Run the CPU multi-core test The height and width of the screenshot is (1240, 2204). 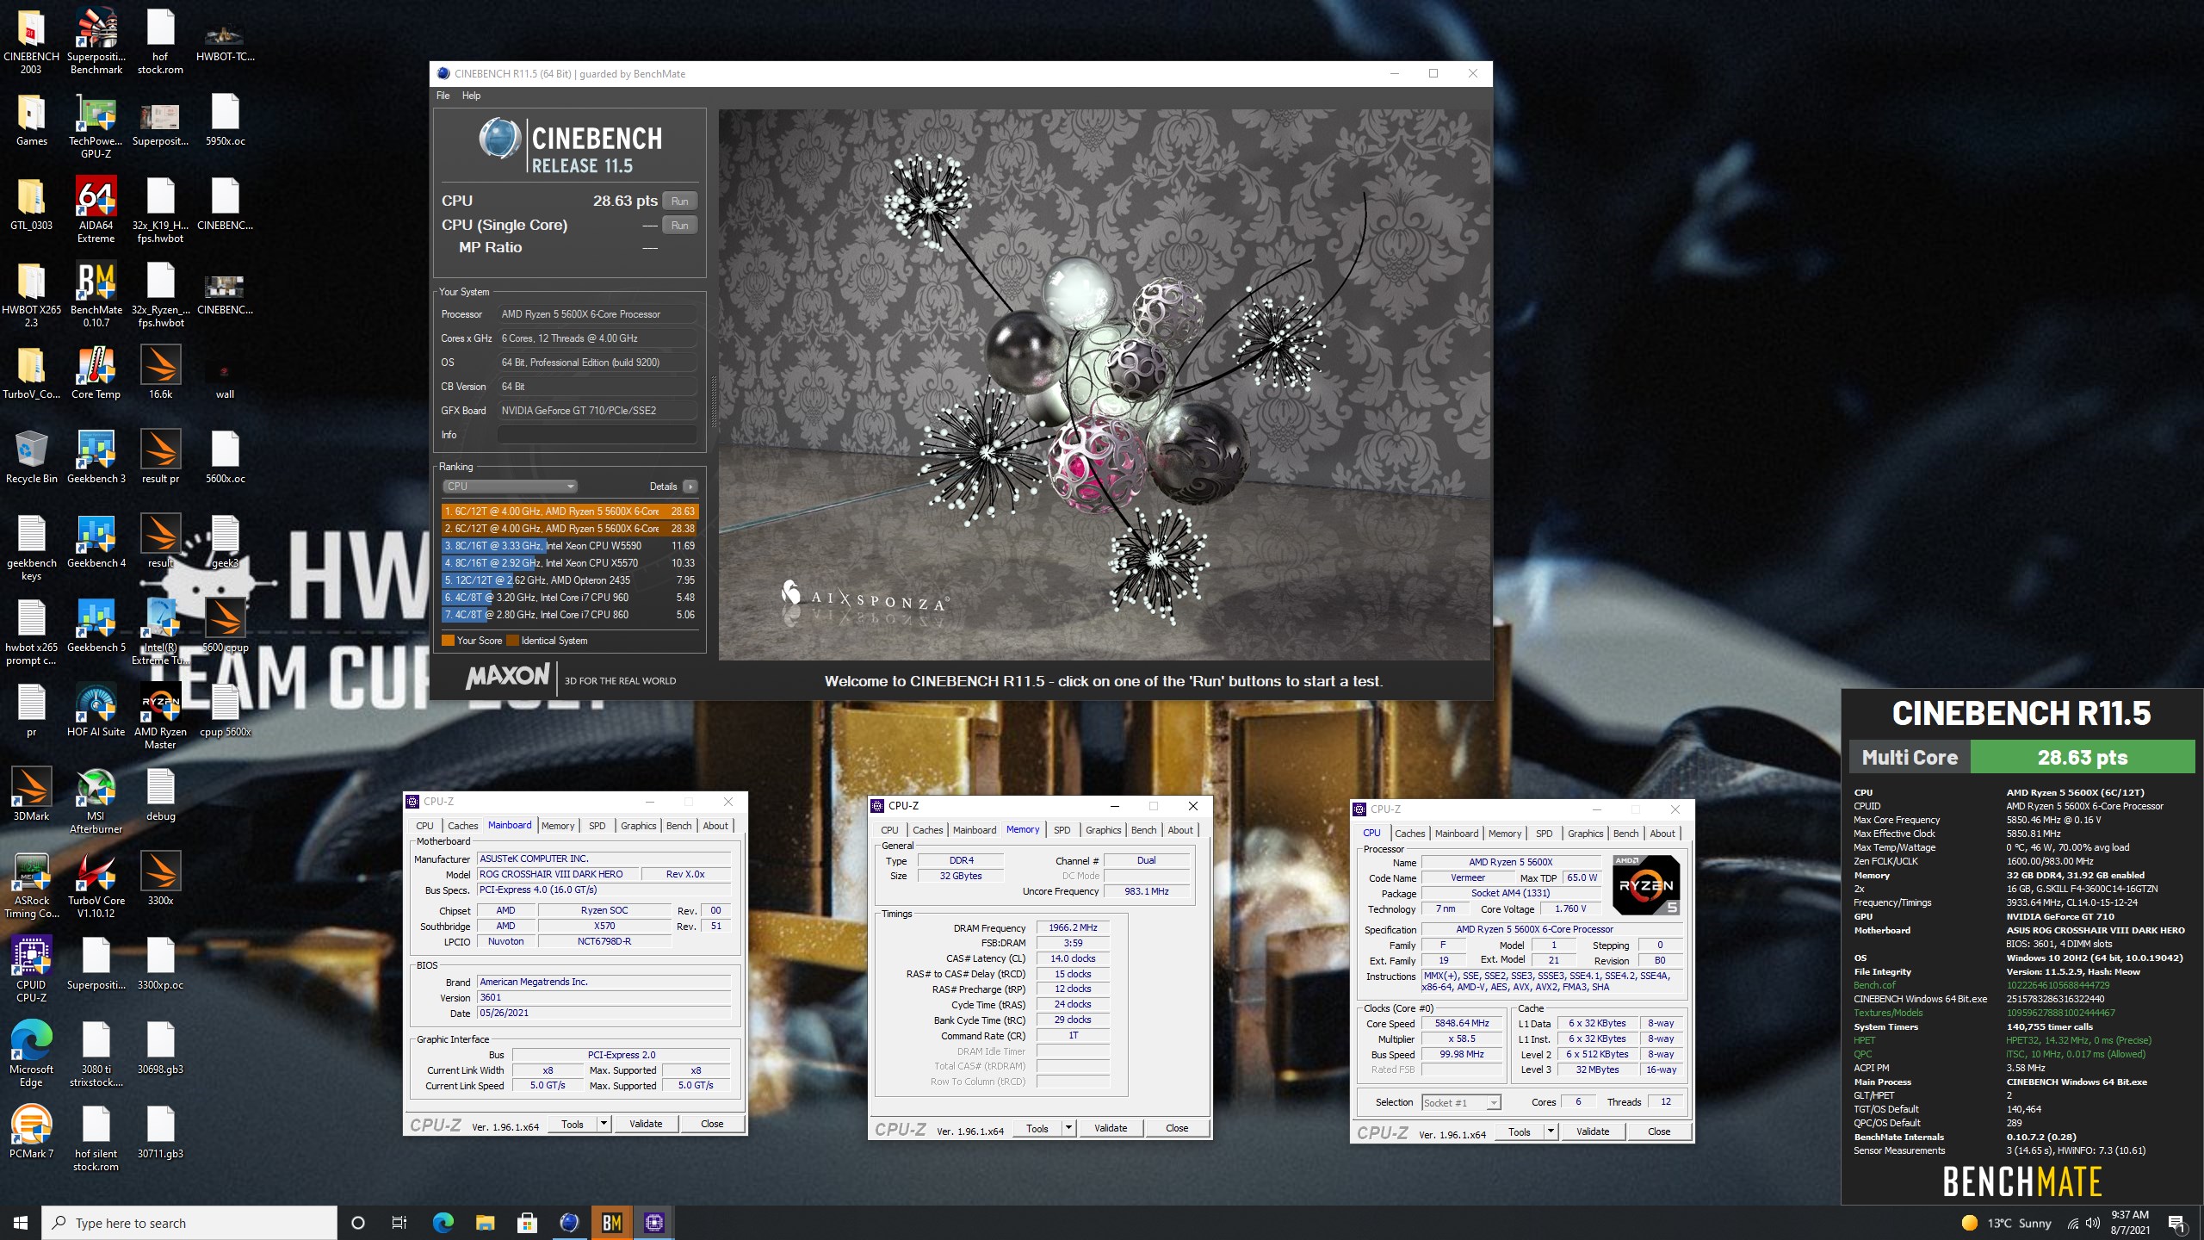679,201
